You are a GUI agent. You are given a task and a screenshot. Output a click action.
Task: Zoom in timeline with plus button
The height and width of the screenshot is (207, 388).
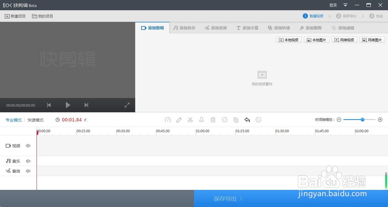click(380, 120)
